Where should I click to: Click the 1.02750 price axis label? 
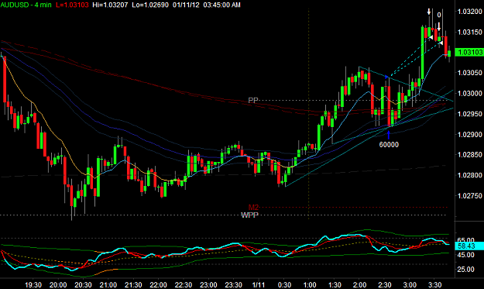coord(470,196)
